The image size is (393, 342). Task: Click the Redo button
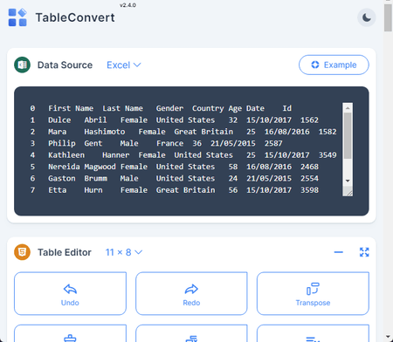click(x=191, y=293)
